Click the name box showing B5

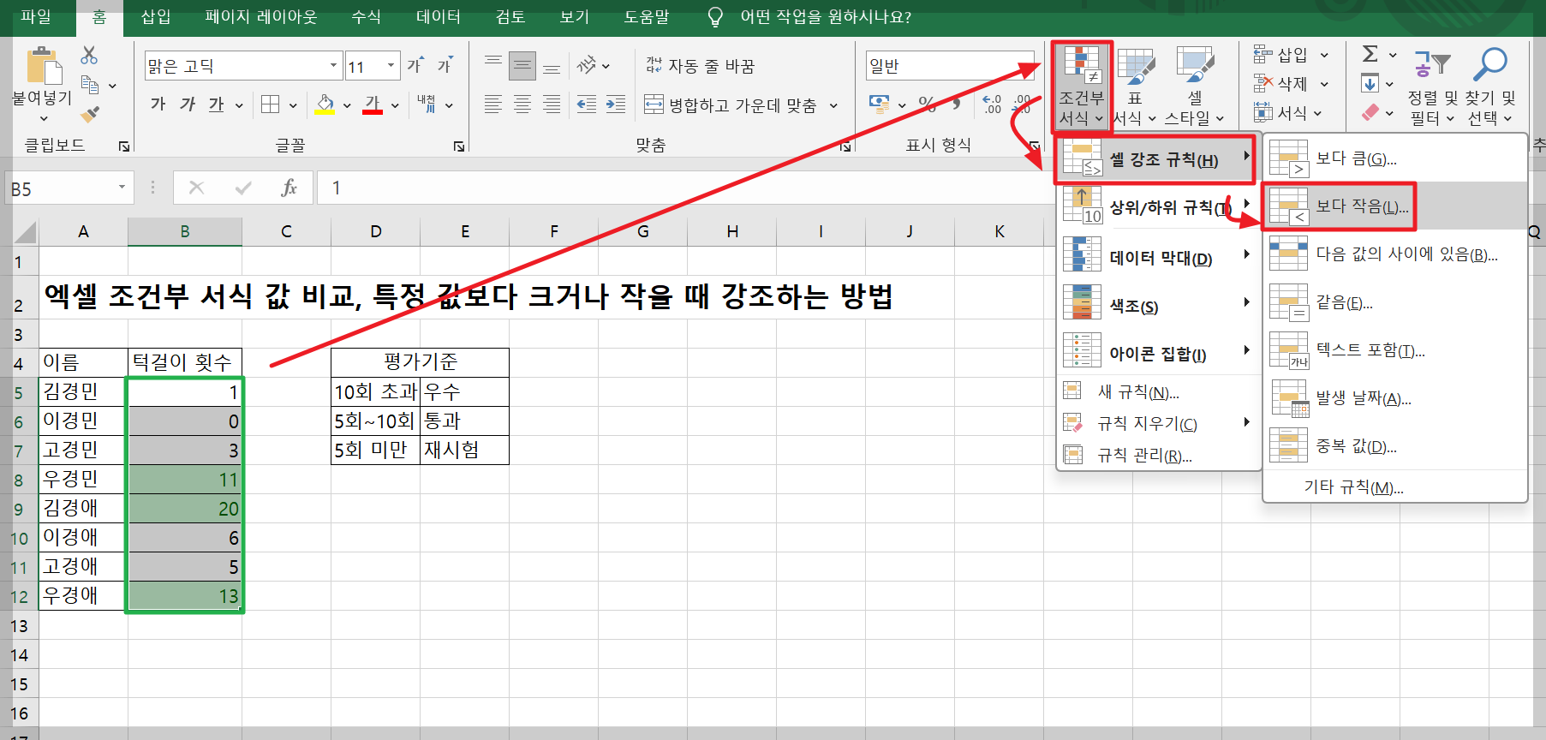tap(69, 188)
